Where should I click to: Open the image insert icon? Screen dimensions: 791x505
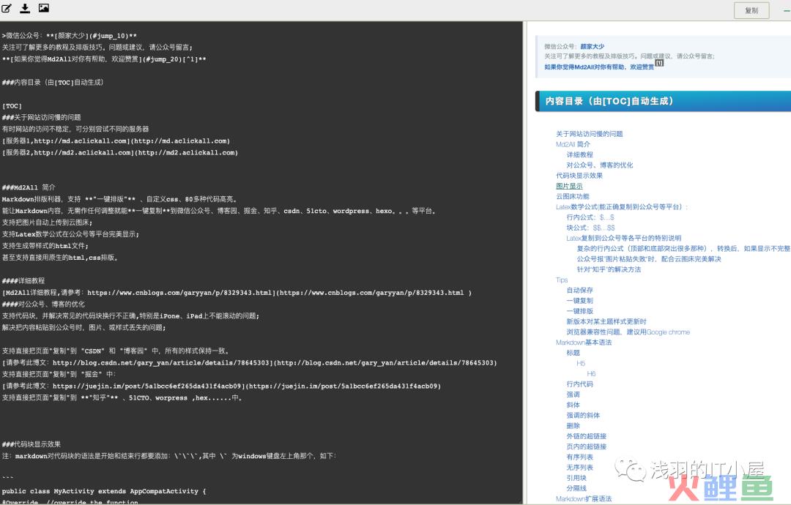coord(44,7)
